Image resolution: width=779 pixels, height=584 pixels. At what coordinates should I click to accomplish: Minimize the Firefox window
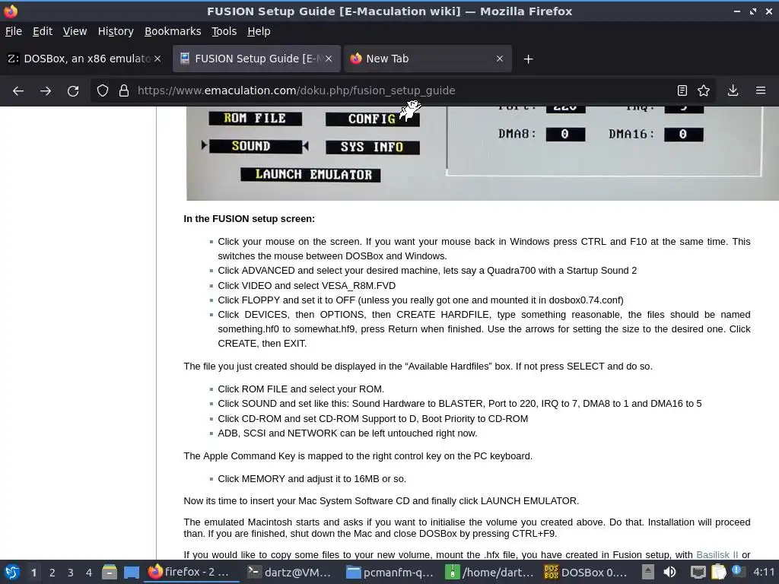coord(736,11)
